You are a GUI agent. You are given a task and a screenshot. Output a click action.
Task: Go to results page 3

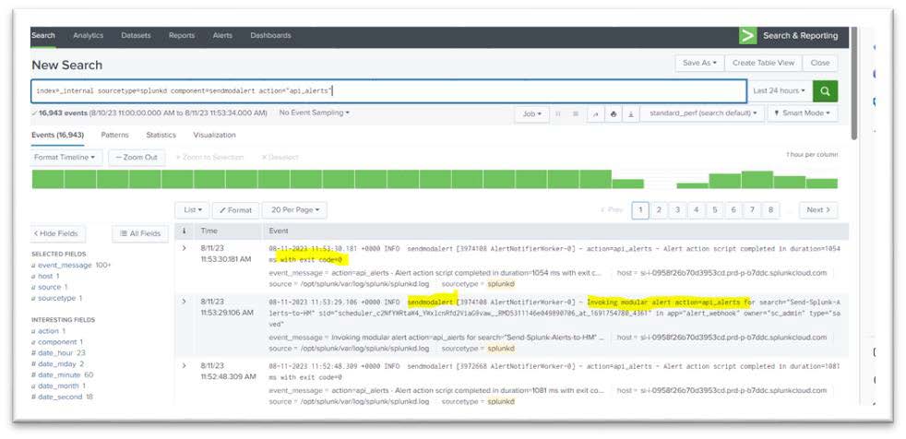677,210
